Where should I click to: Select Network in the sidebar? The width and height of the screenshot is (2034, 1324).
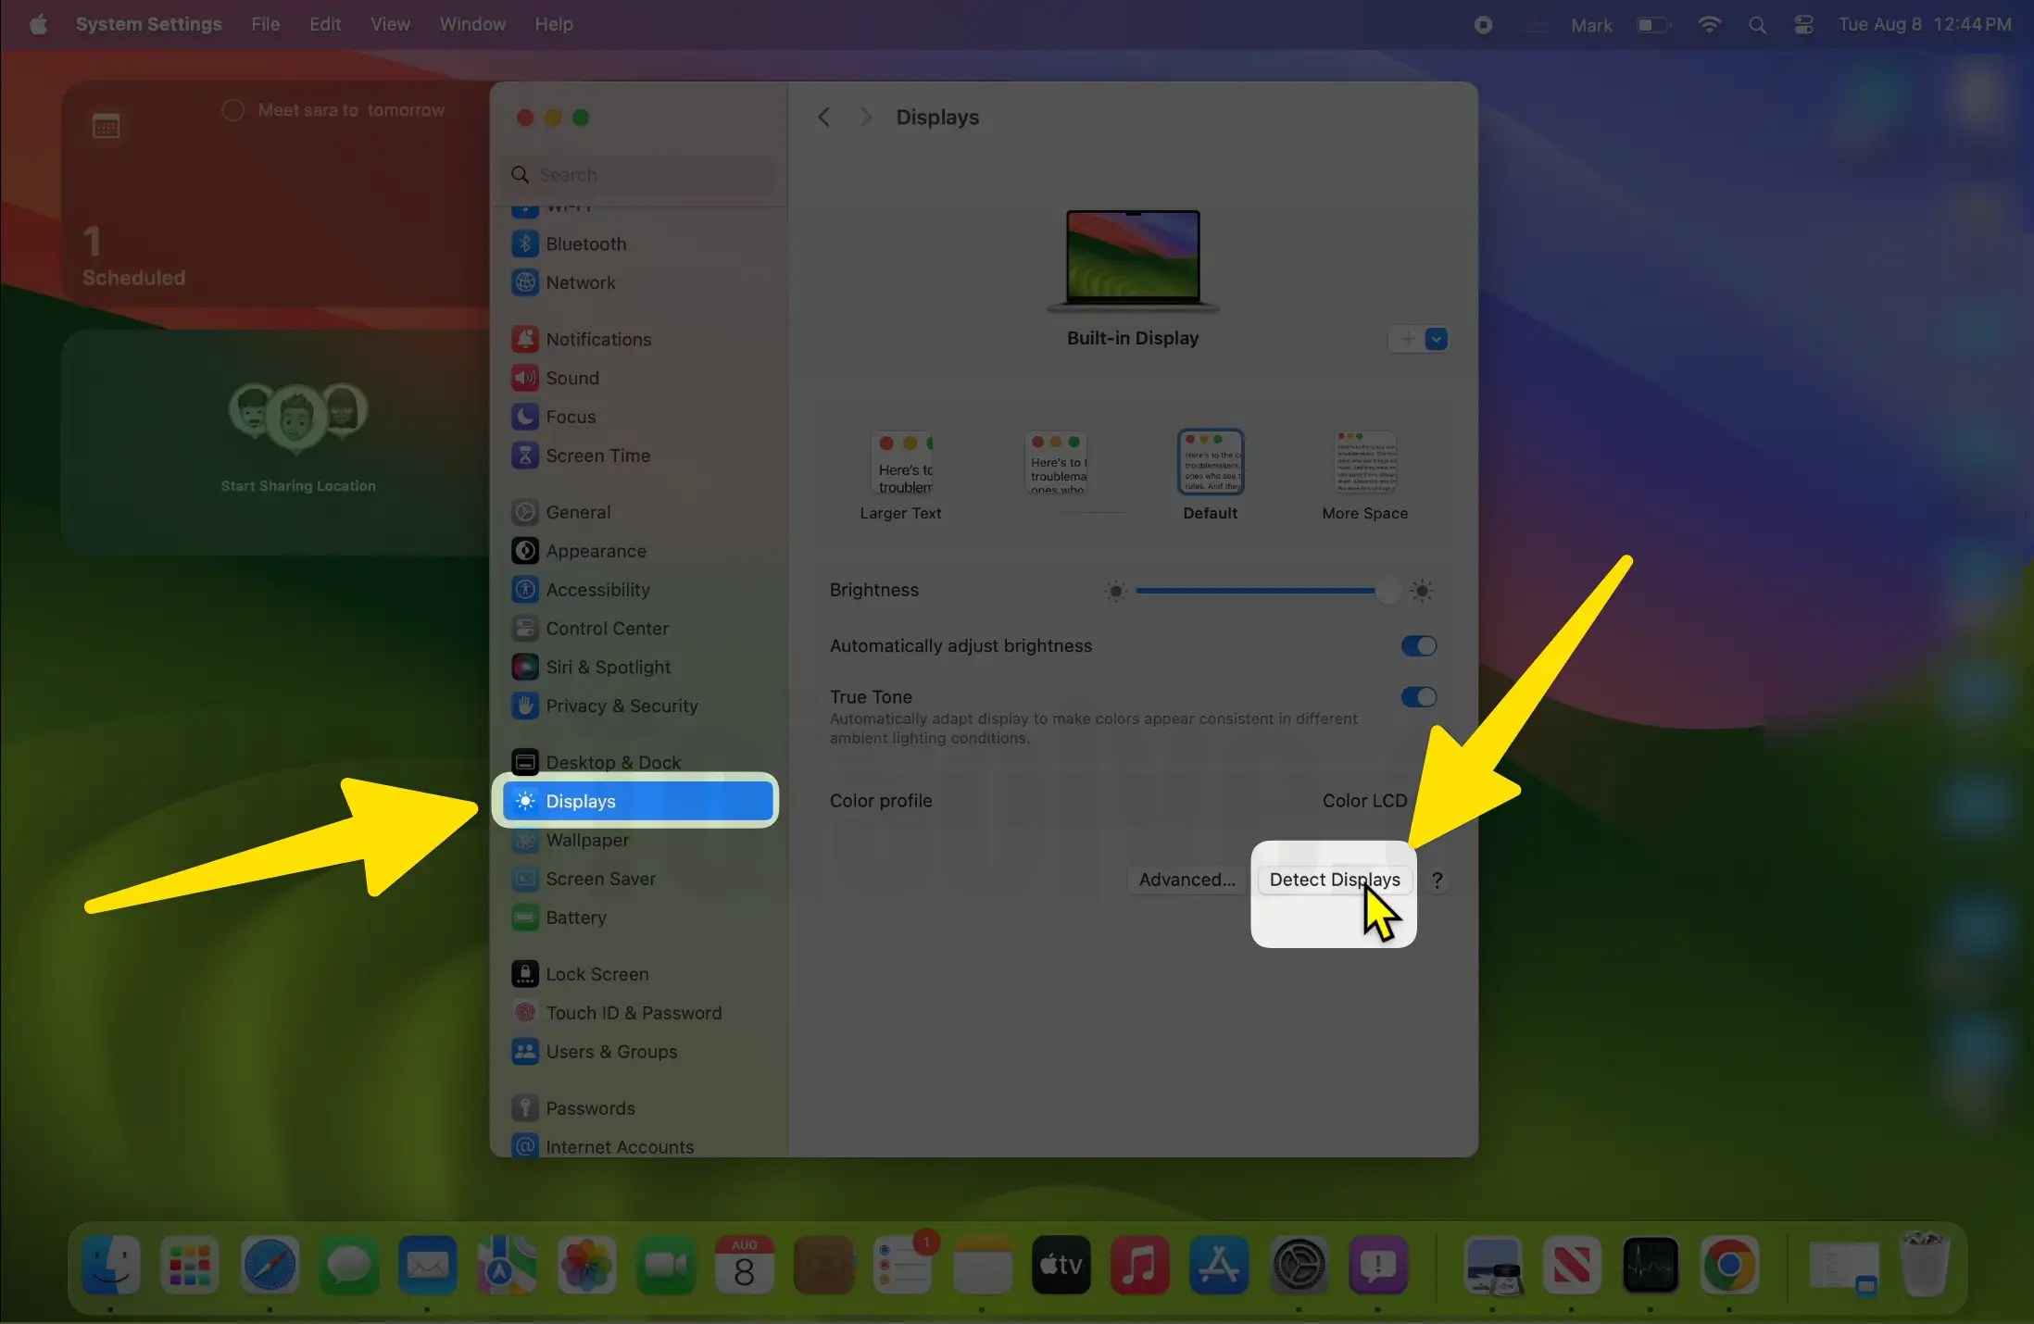(580, 282)
